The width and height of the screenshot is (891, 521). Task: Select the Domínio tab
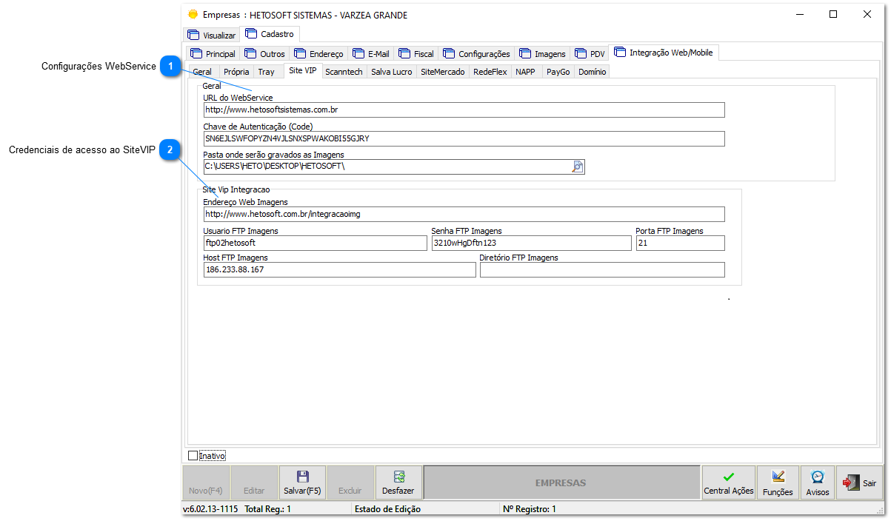(x=592, y=71)
